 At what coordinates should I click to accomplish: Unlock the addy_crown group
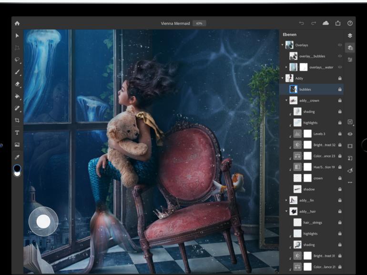tap(340, 100)
